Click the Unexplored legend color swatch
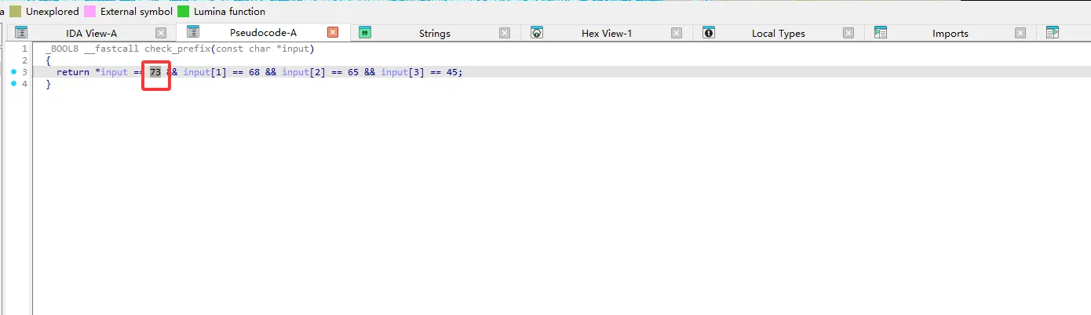1091x315 pixels. coord(15,12)
